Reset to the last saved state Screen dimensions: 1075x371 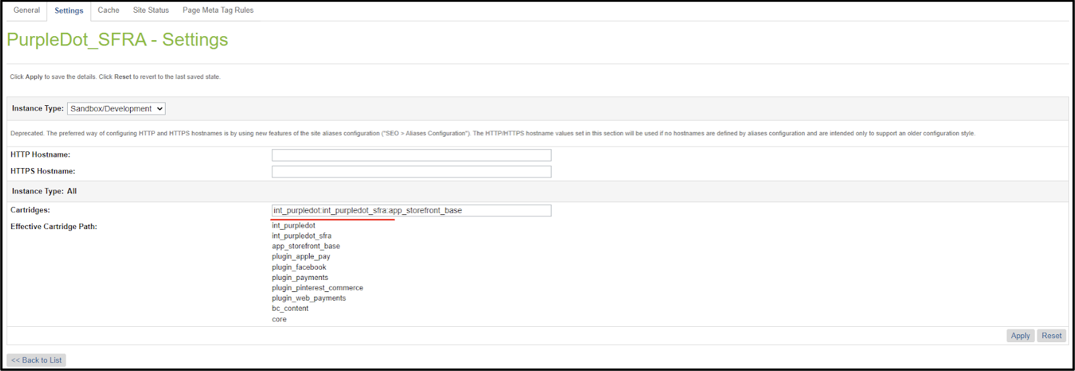(x=1051, y=336)
